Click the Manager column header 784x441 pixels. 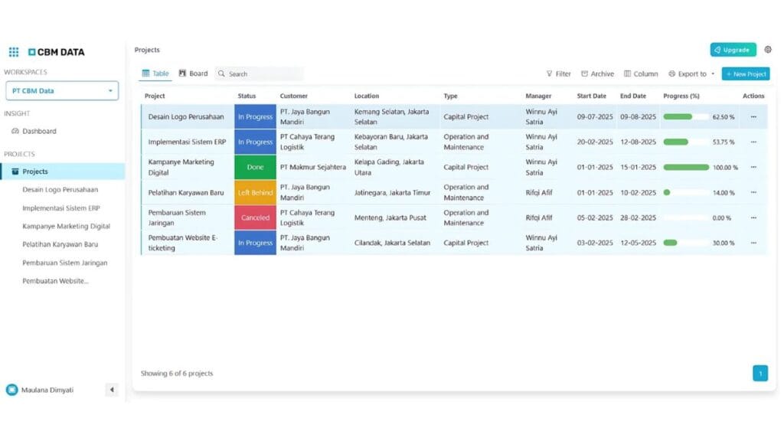coord(538,96)
